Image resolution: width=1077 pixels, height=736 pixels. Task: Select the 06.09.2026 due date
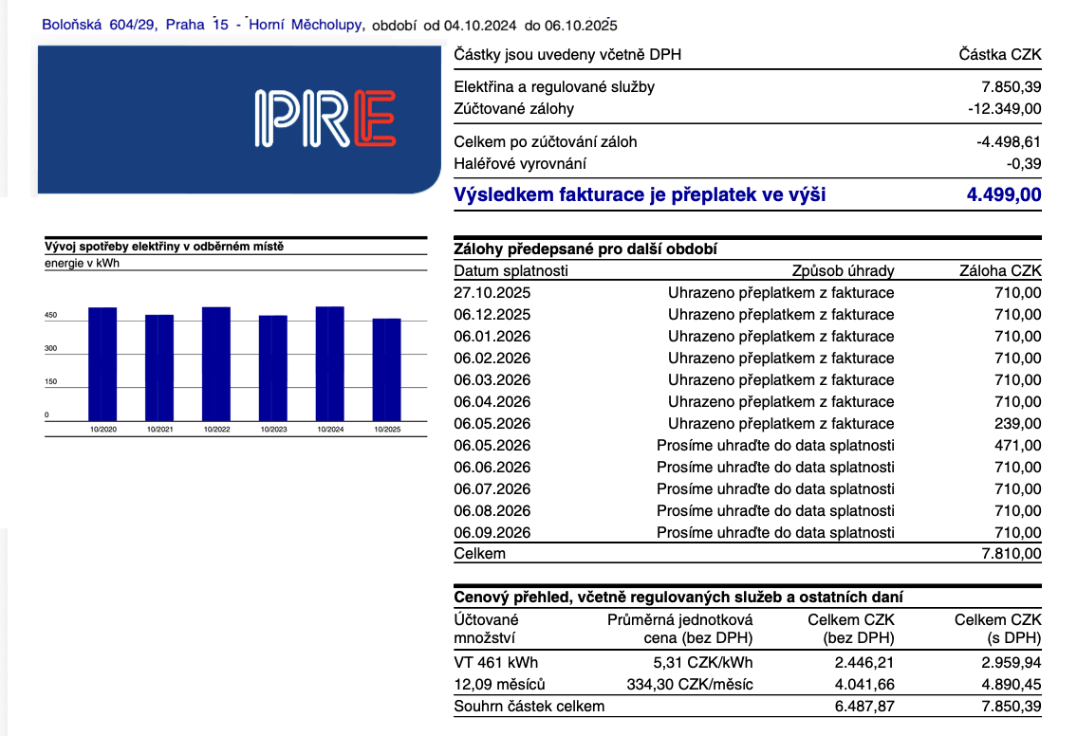[492, 533]
